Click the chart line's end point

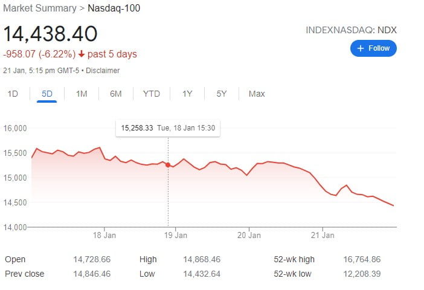[393, 205]
